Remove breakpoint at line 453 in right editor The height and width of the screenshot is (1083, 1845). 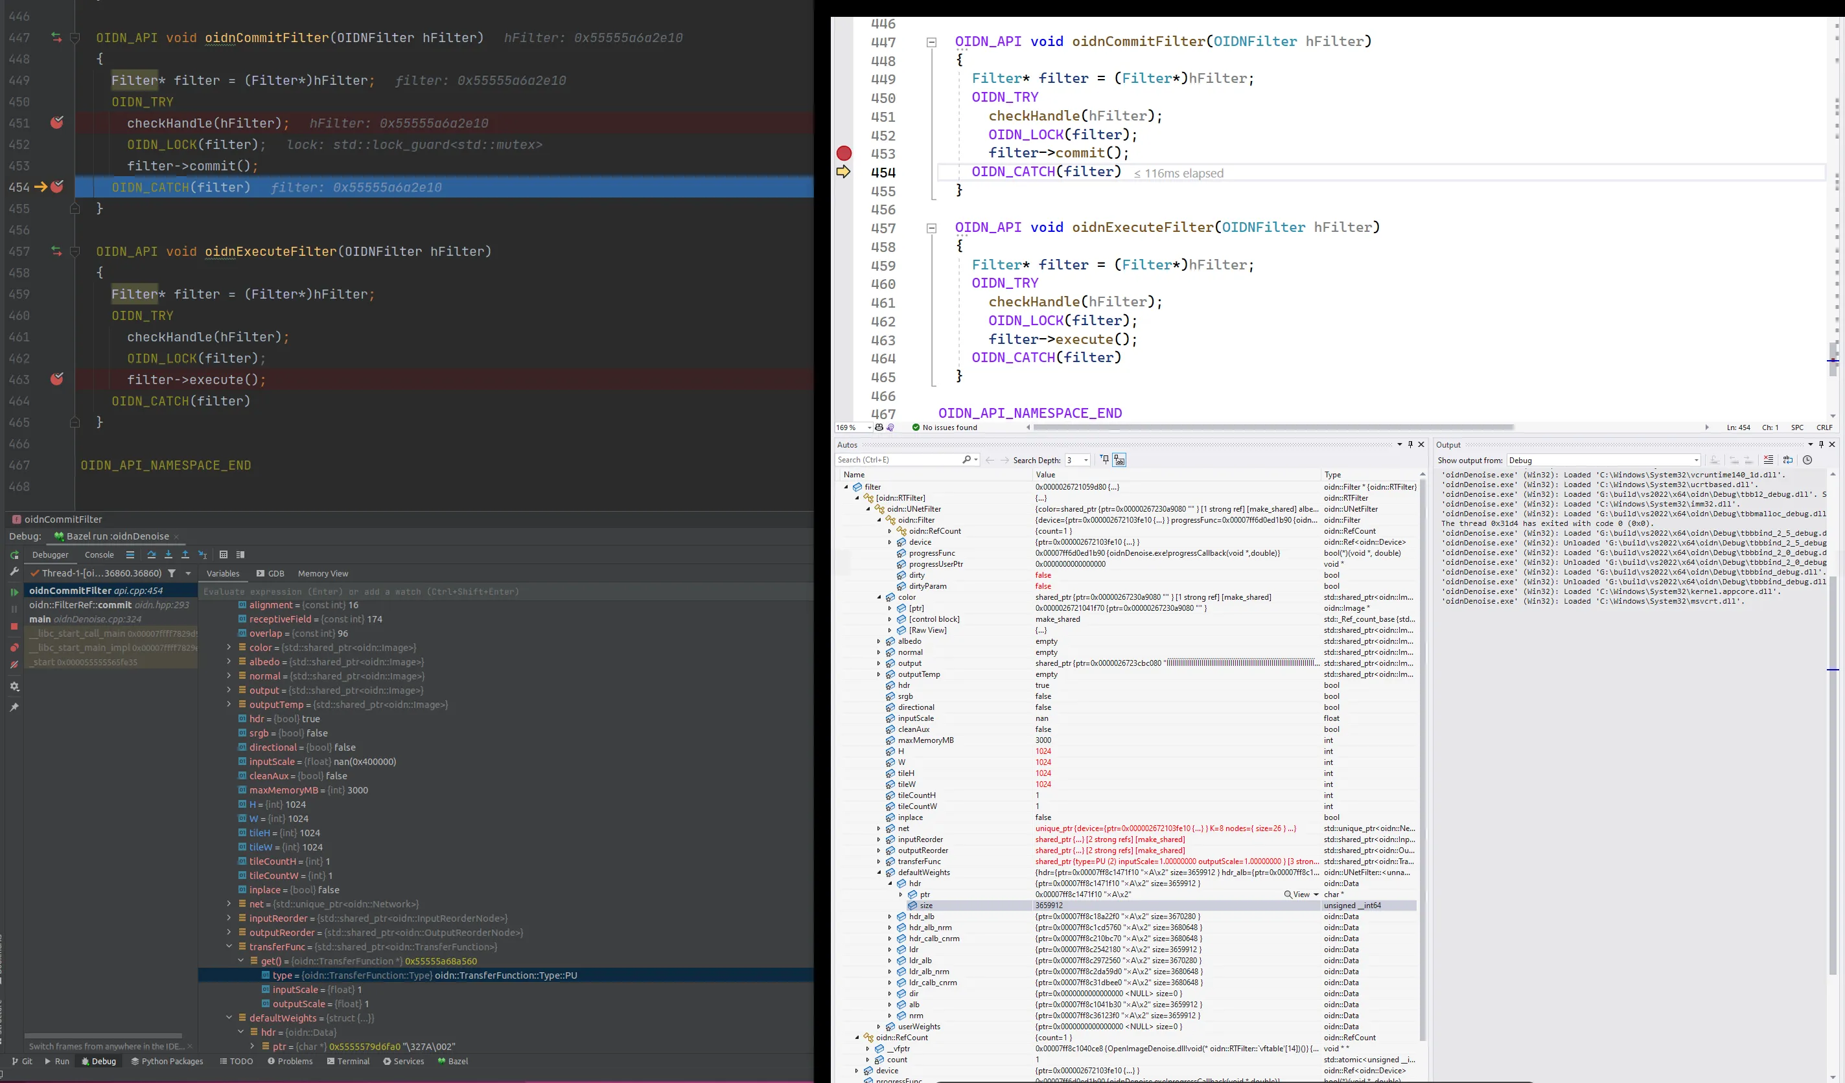click(x=844, y=154)
